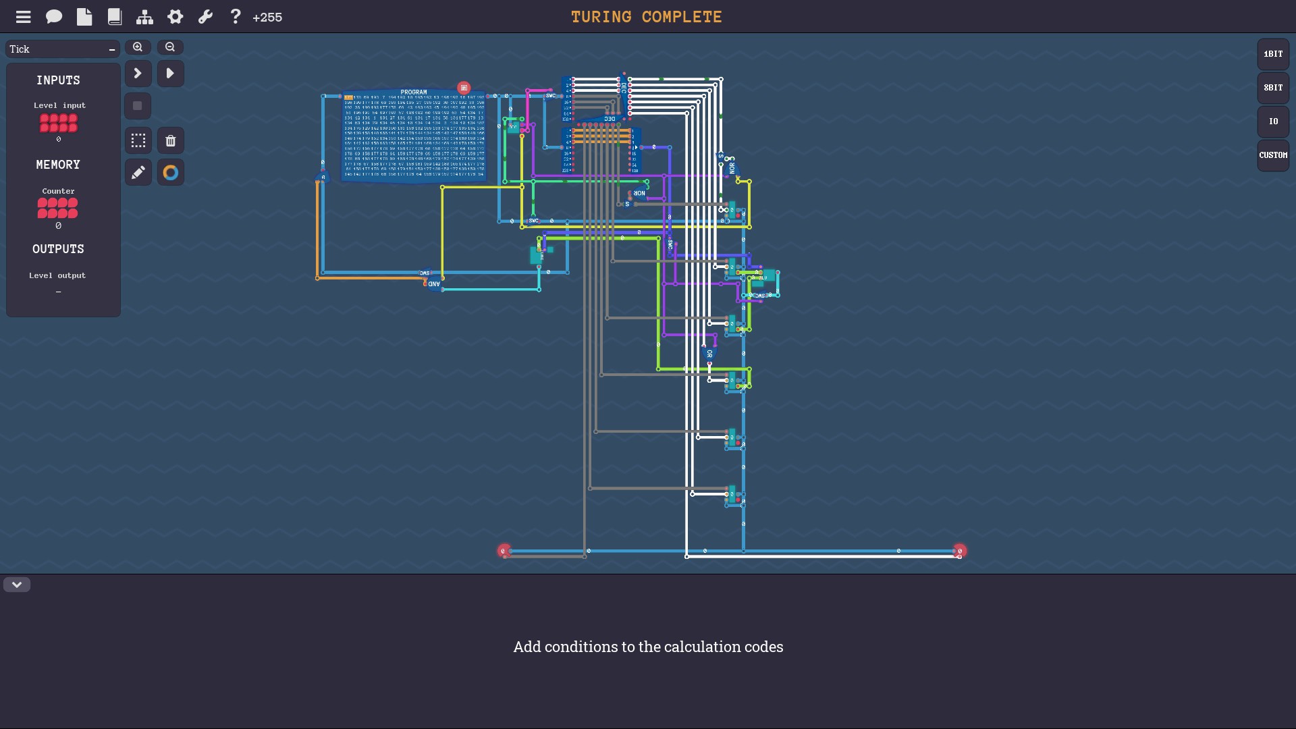Open the CUSTOM component category
Viewport: 1296px width, 729px height.
(1273, 155)
